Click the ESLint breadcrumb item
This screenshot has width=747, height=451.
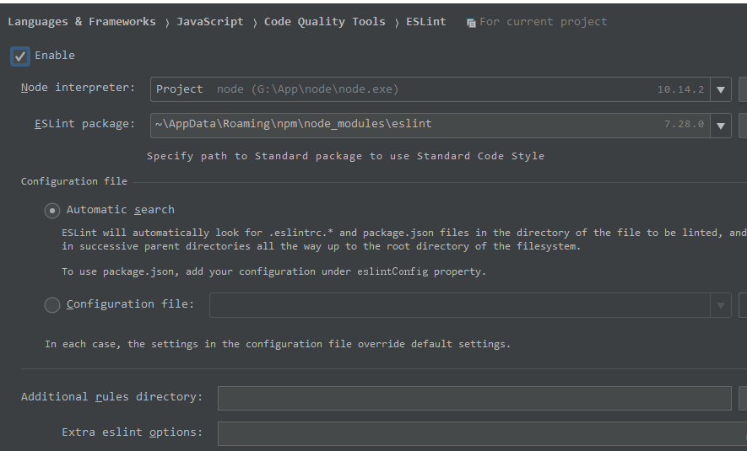point(426,22)
